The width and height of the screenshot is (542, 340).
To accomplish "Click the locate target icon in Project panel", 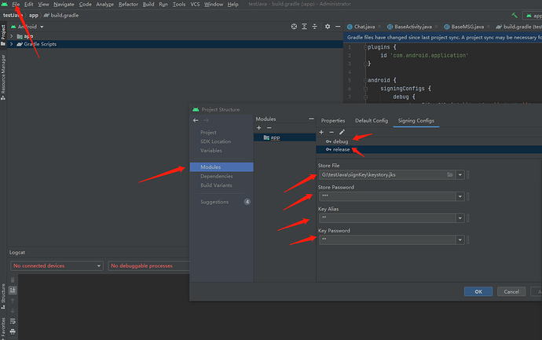I will point(295,26).
